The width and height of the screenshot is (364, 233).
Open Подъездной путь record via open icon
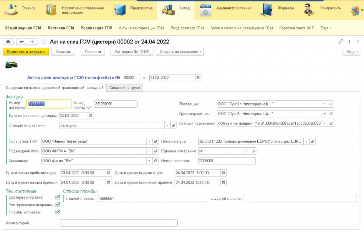coord(155,151)
